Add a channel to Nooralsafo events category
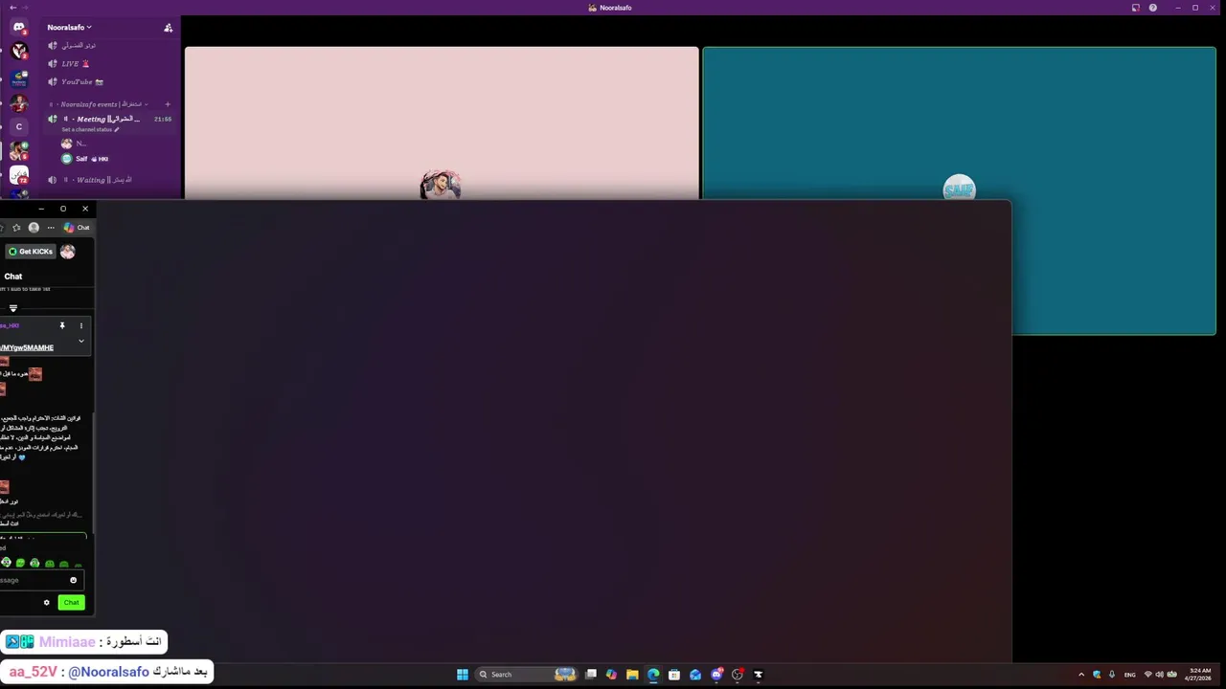The height and width of the screenshot is (689, 1226). click(x=168, y=104)
